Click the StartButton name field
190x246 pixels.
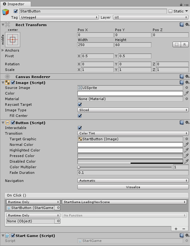tap(93, 11)
